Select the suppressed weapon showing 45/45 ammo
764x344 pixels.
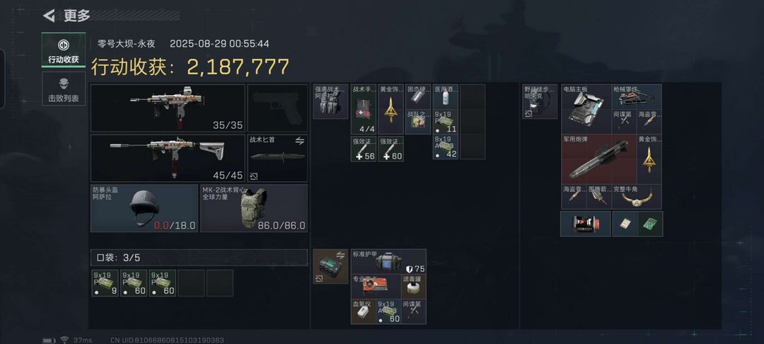point(168,158)
